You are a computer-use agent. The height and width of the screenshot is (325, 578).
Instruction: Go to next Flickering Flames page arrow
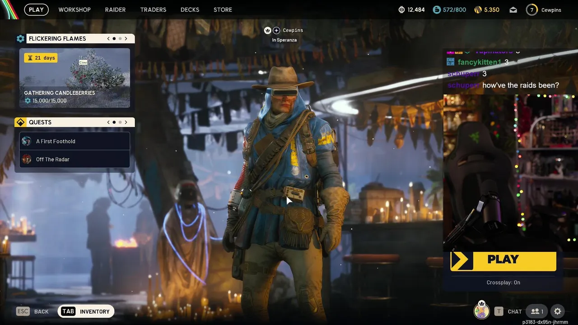click(126, 38)
